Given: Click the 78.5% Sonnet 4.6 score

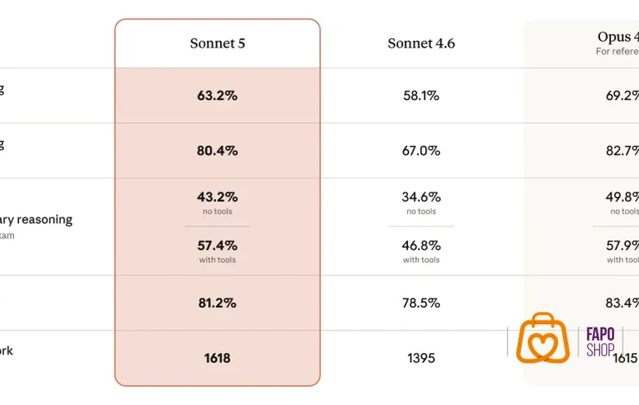Looking at the screenshot, I should [x=421, y=303].
